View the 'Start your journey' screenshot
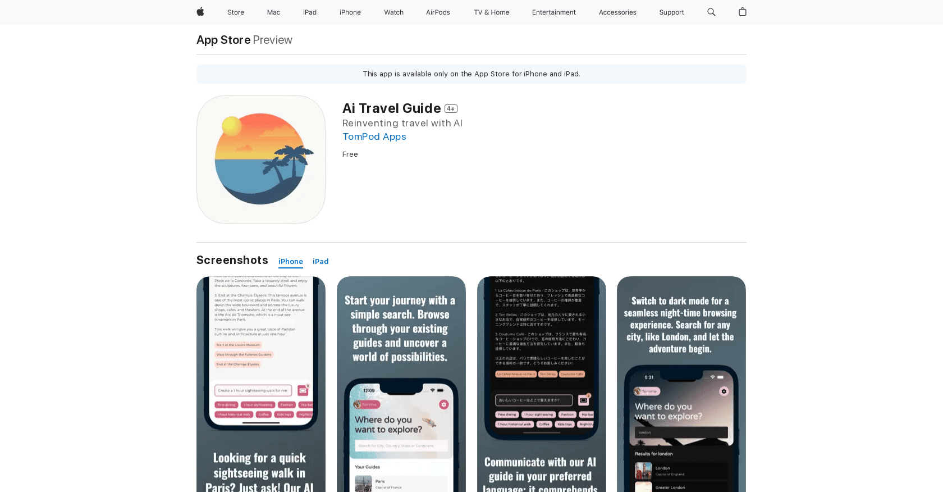This screenshot has height=492, width=943. pos(401,384)
